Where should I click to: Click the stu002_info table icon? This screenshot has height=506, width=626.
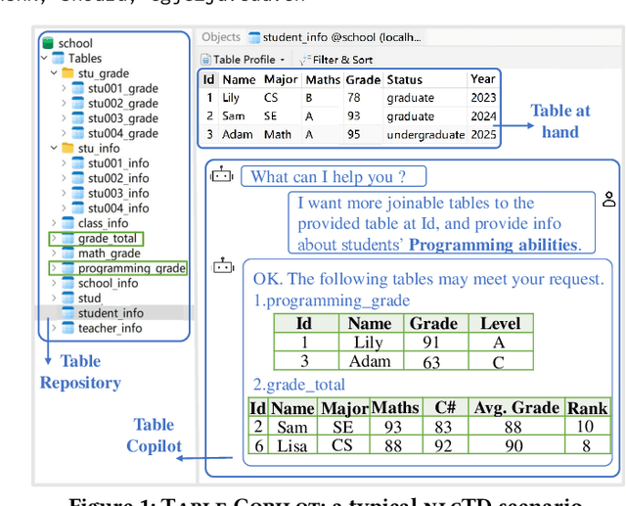point(78,178)
